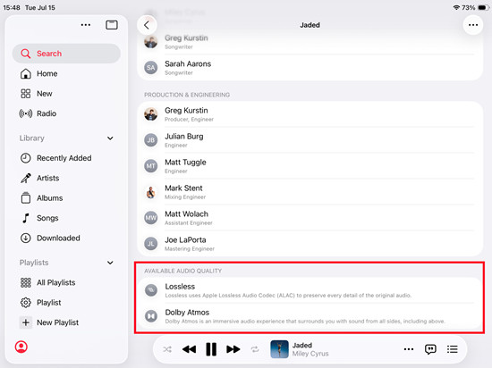Click the Lossless audio quality row
Screen dimensions: 492x368
(310, 290)
